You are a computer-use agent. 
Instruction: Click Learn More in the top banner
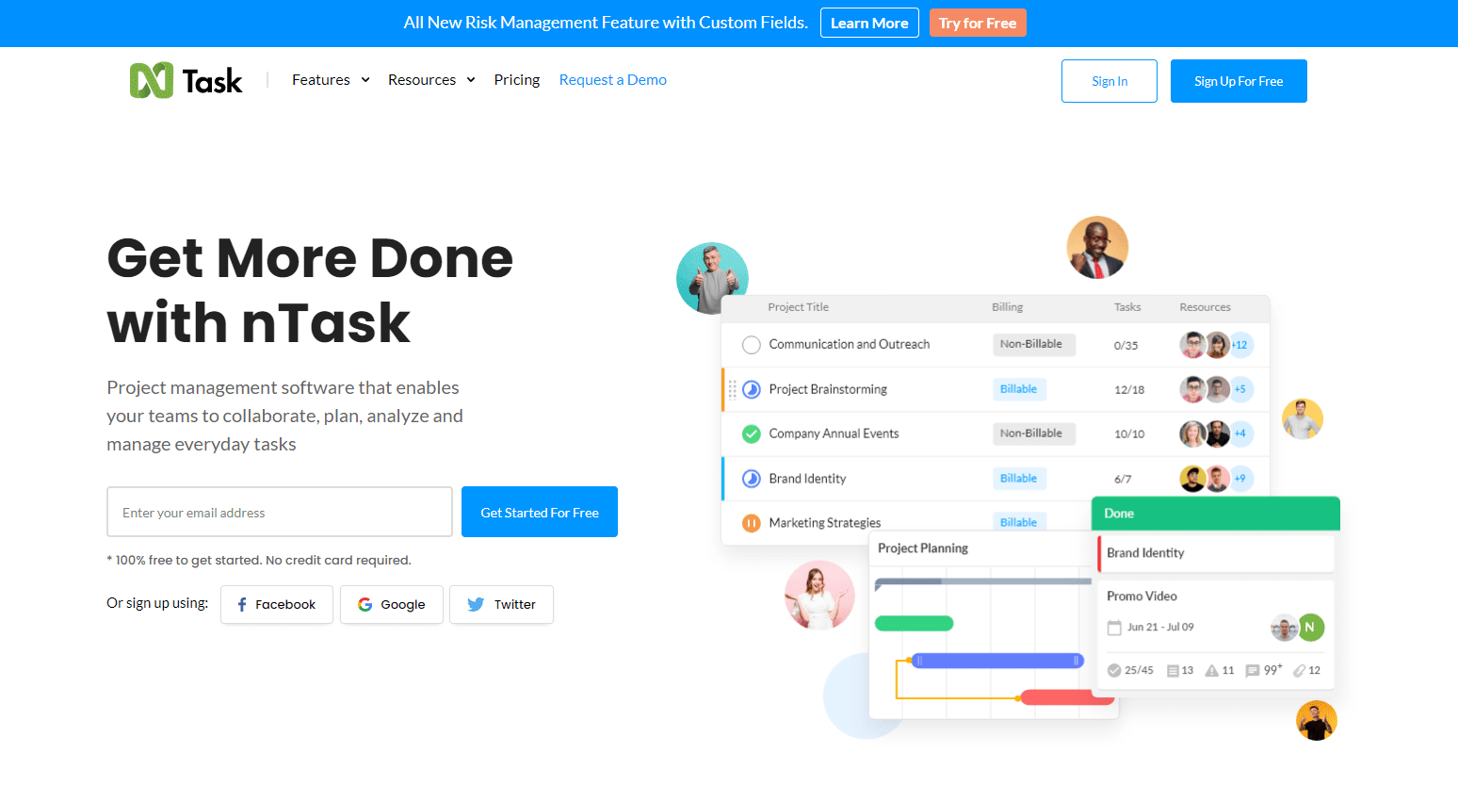click(869, 23)
